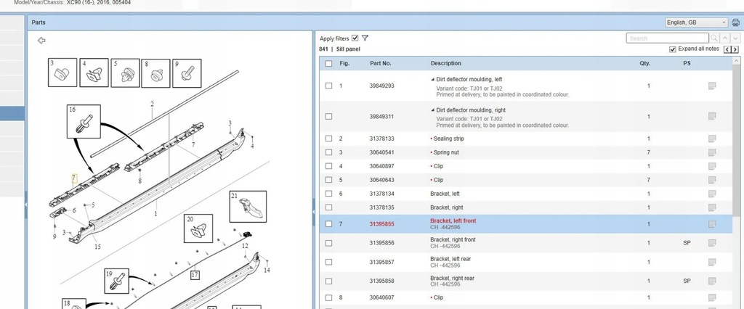Check the box for part 39849293

click(x=329, y=86)
